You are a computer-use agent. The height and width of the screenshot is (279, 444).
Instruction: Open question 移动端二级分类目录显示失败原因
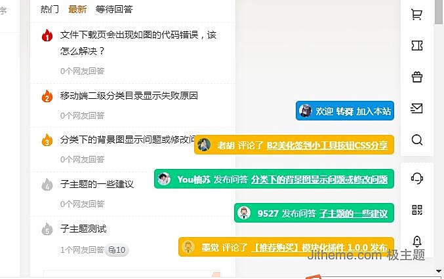(129, 96)
